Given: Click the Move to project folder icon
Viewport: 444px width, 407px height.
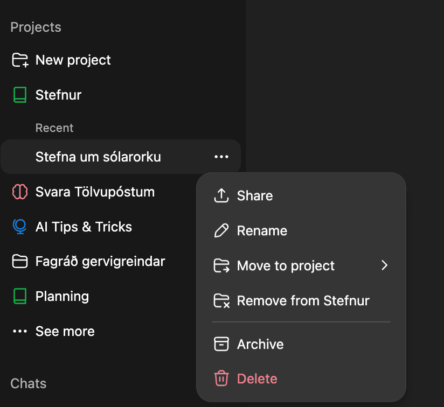Looking at the screenshot, I should click(221, 265).
